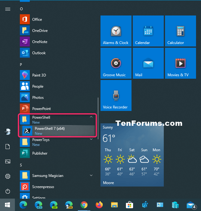Open the Groove Music tile
Image resolution: width=201 pixels, height=211 pixels.
click(116, 63)
